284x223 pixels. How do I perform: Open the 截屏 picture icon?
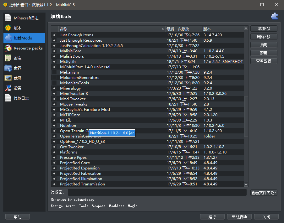8,78
